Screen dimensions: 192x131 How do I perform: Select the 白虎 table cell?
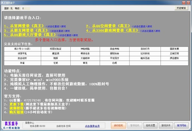point(114,63)
